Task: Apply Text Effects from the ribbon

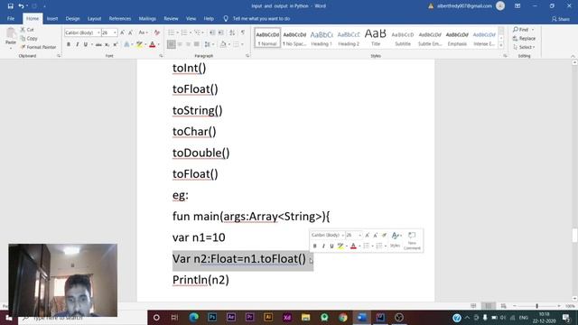Action: pos(126,44)
